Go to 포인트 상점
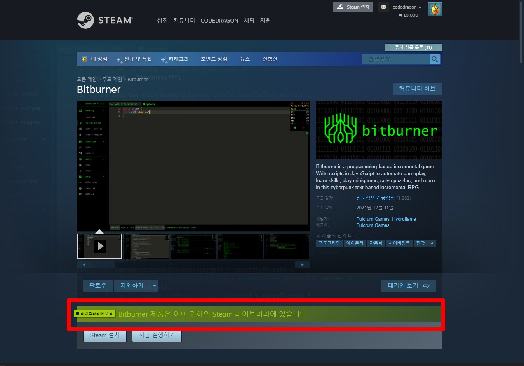Viewport: 524px width, 366px height. pyautogui.click(x=214, y=59)
